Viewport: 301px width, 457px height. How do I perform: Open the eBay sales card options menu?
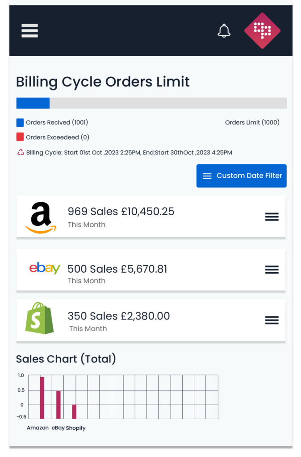pos(272,270)
